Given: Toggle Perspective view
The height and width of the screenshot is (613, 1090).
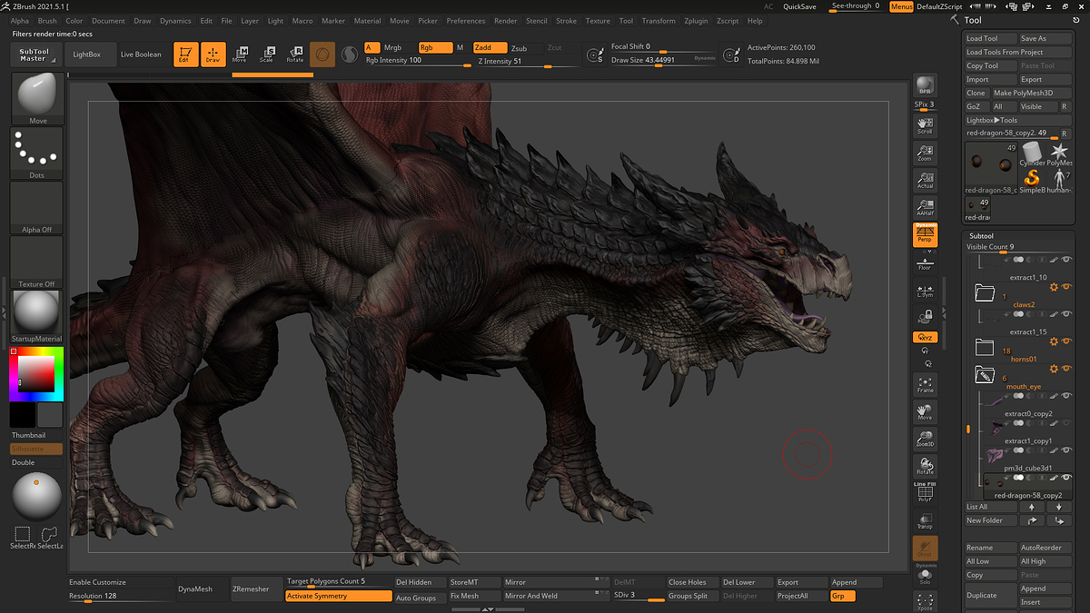Looking at the screenshot, I should pyautogui.click(x=925, y=234).
